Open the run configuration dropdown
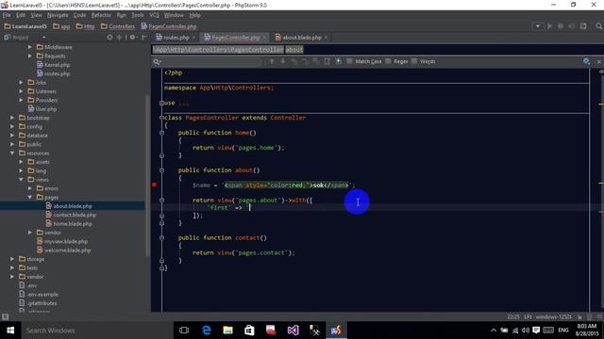 pos(537,26)
